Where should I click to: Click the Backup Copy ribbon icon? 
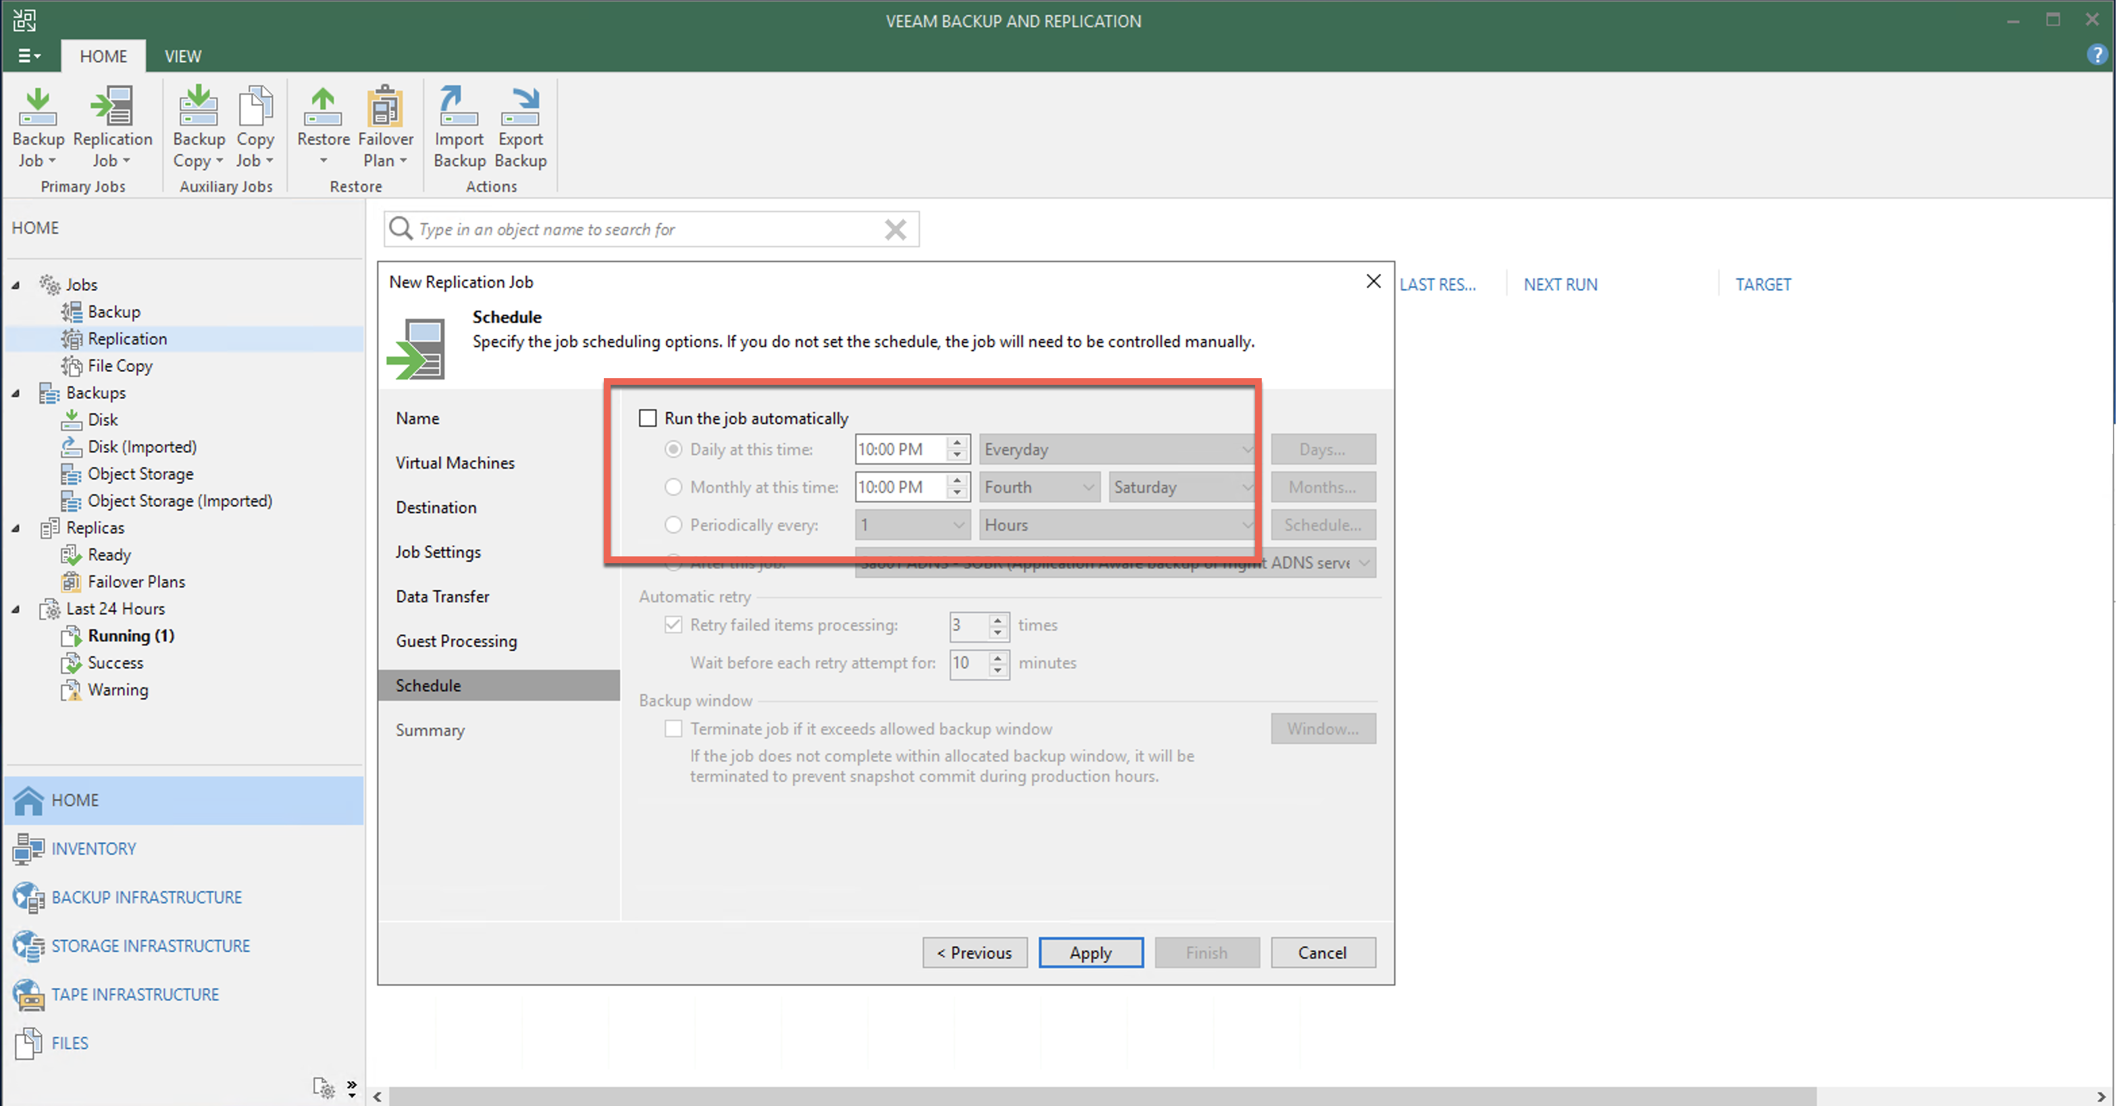tap(198, 126)
